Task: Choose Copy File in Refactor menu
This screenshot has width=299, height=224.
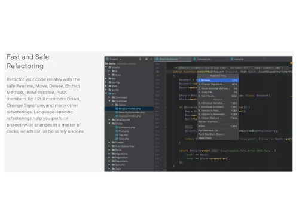Action: click(x=218, y=92)
